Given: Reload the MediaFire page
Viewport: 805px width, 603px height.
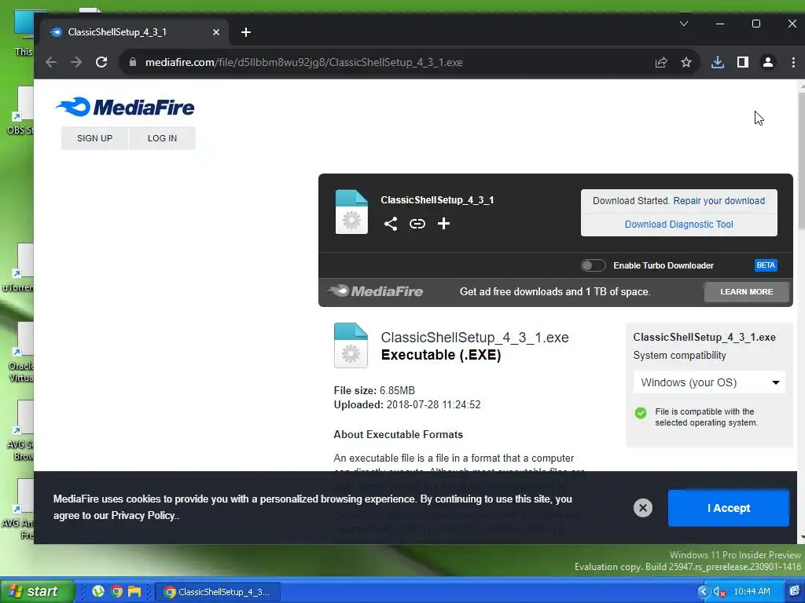Looking at the screenshot, I should (x=101, y=63).
